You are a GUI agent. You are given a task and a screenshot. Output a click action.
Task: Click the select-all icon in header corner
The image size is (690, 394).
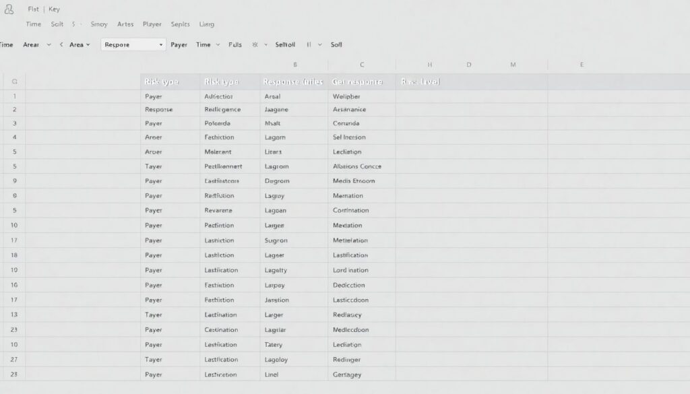tap(14, 81)
